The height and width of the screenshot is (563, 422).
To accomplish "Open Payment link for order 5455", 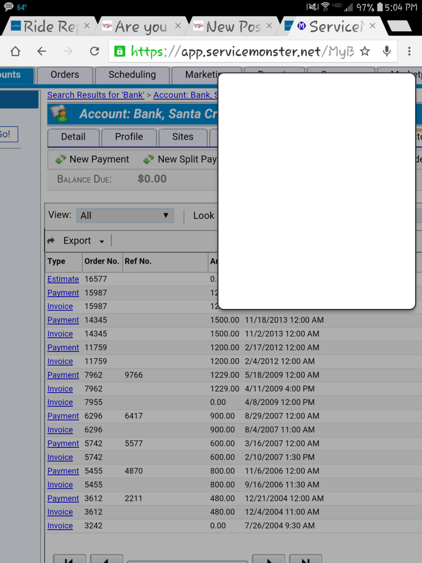I will pos(63,471).
